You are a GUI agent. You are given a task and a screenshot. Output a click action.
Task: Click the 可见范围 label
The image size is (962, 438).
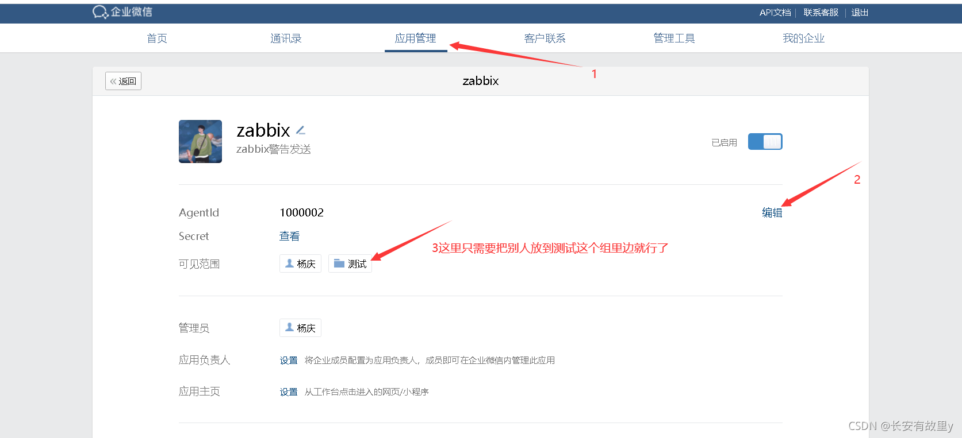(x=199, y=264)
